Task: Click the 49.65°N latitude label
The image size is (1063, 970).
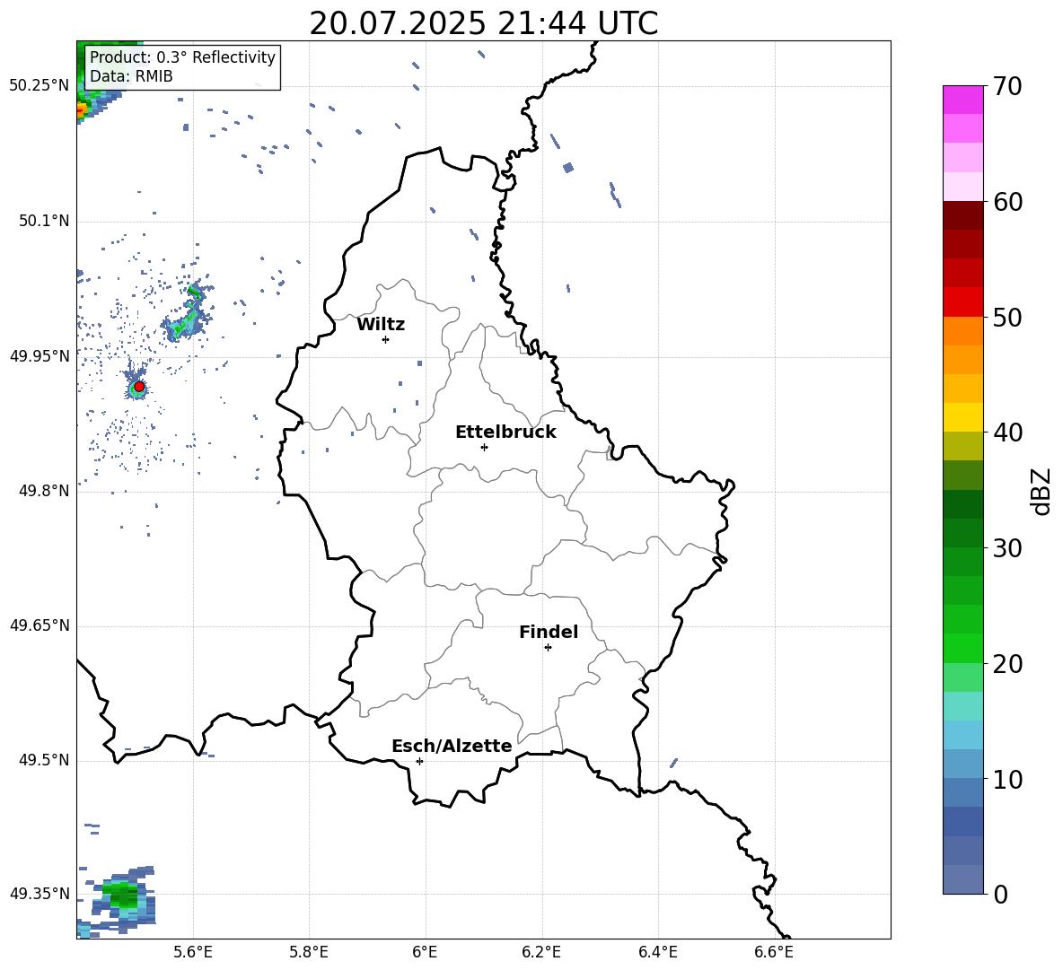Action: (x=40, y=625)
